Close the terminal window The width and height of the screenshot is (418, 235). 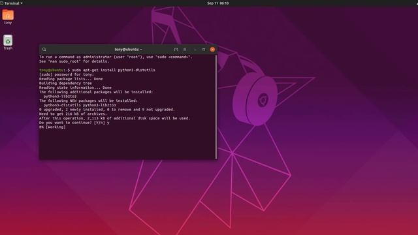pos(212,50)
